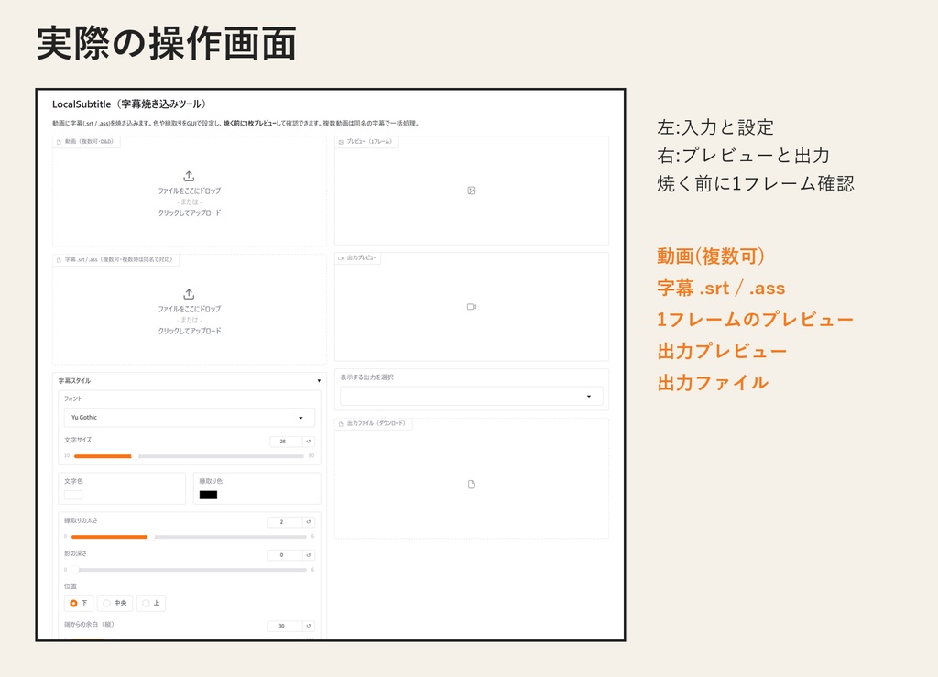Click the 縁取りの太さ number field showing 2
The image size is (938, 677).
pyautogui.click(x=285, y=522)
